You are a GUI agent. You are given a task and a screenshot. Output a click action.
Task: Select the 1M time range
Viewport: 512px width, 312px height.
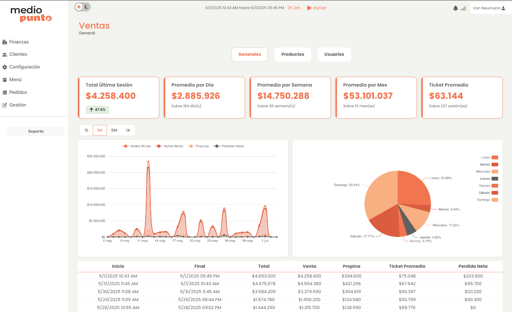pos(100,130)
